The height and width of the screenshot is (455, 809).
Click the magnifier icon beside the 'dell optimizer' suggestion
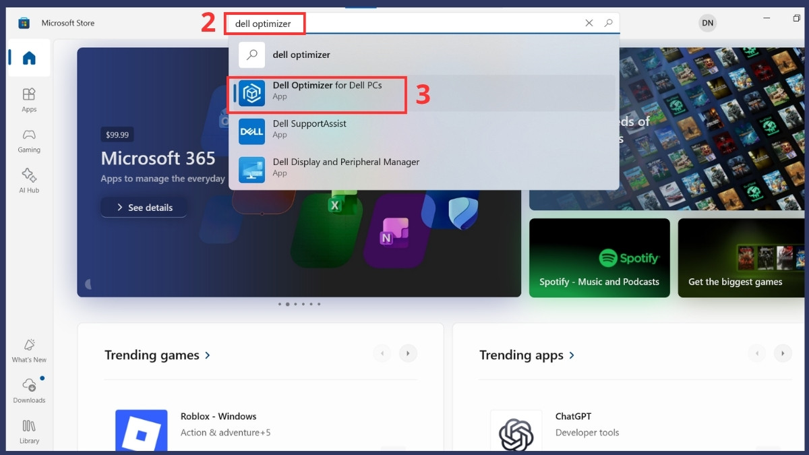pyautogui.click(x=252, y=55)
